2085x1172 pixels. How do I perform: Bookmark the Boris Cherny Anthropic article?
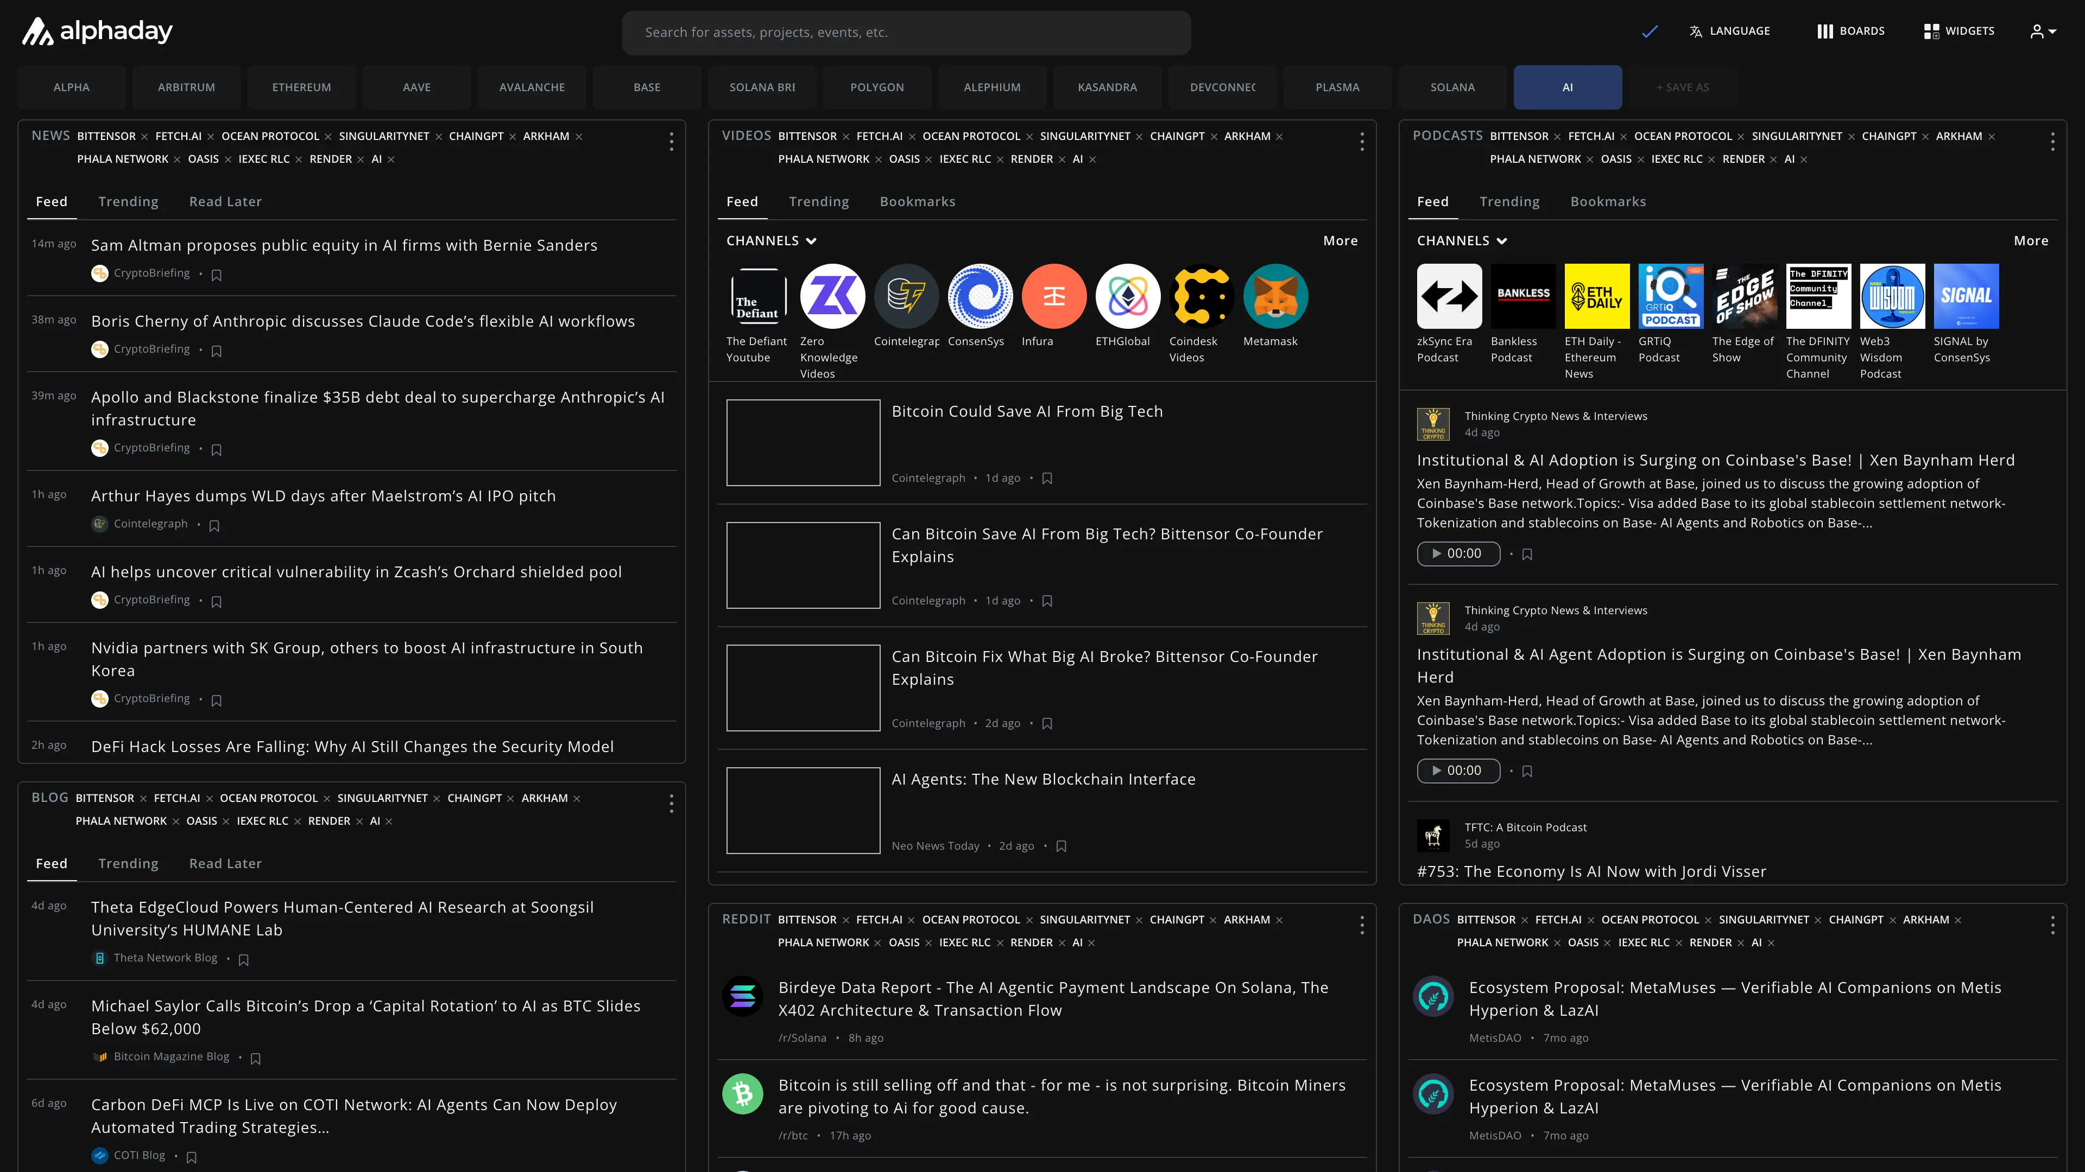pos(216,351)
